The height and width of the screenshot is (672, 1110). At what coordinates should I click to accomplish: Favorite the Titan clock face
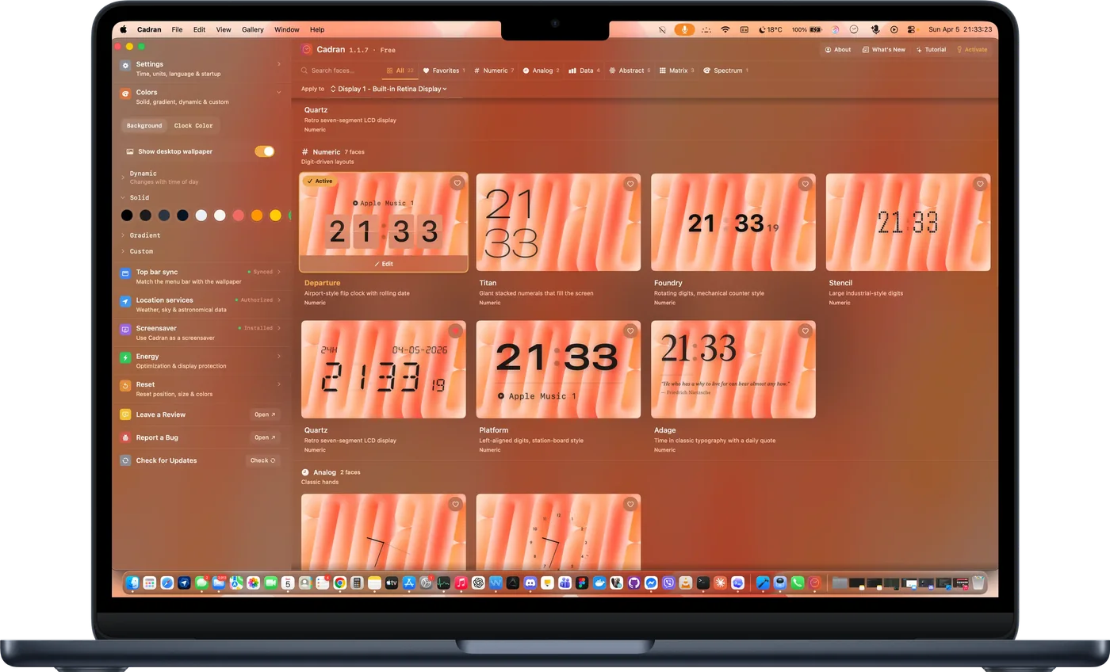point(630,184)
